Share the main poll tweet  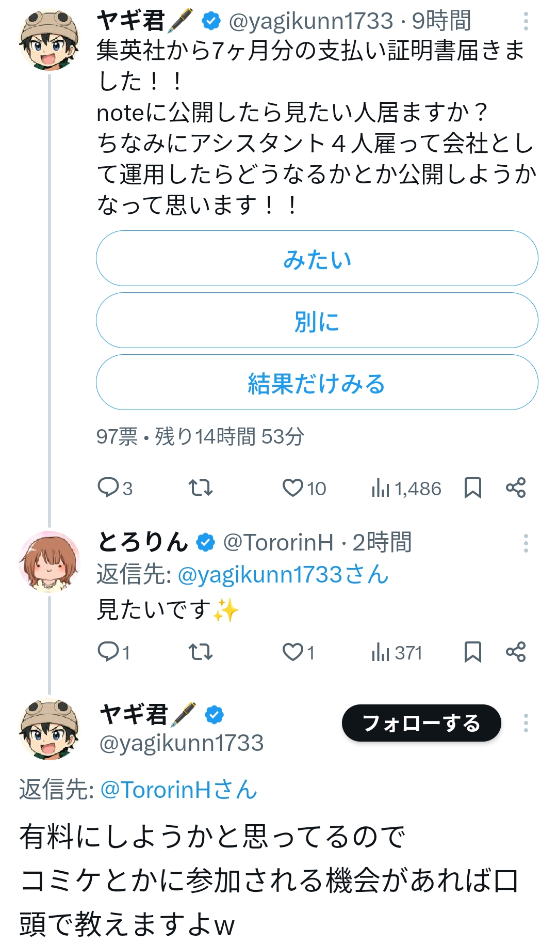[x=516, y=488]
